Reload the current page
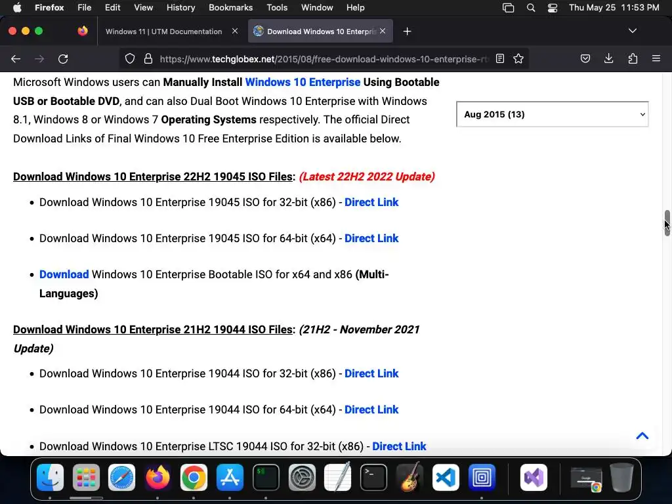This screenshot has width=672, height=504. click(x=63, y=58)
